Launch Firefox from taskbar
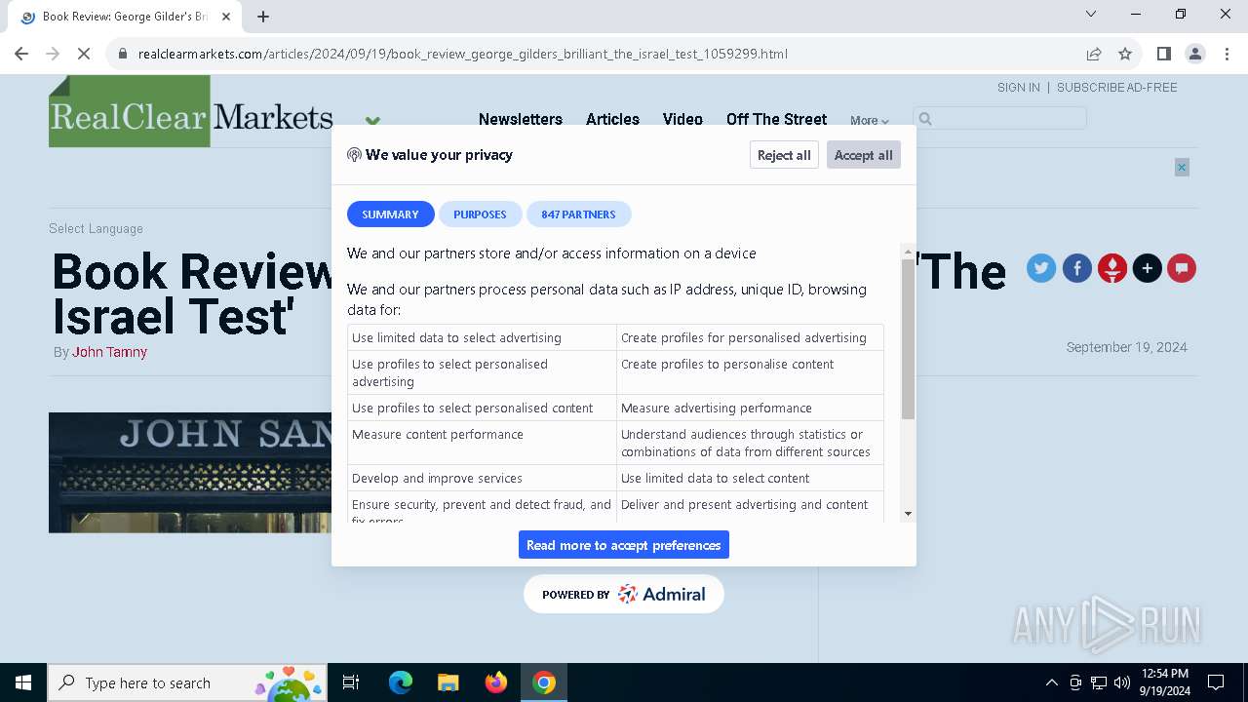 point(496,682)
